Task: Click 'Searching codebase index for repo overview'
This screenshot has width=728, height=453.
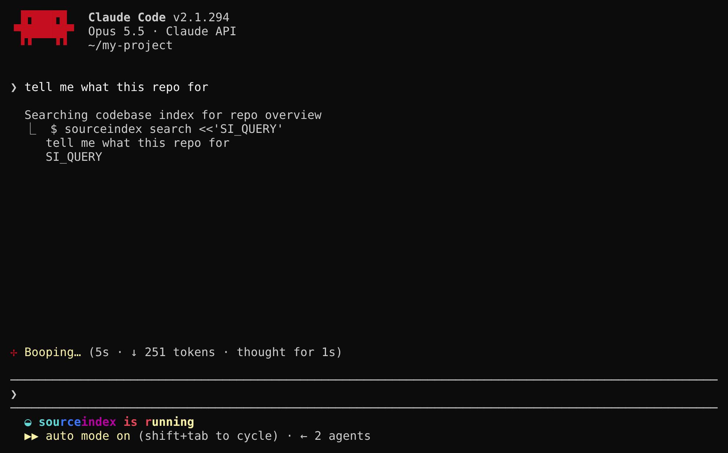Action: click(x=173, y=115)
